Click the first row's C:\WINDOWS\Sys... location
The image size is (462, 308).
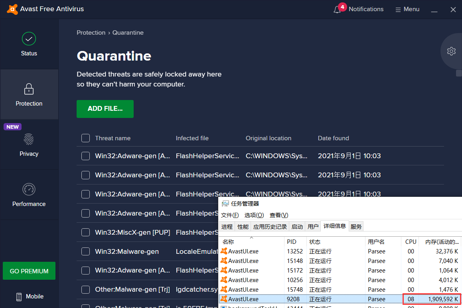click(276, 156)
